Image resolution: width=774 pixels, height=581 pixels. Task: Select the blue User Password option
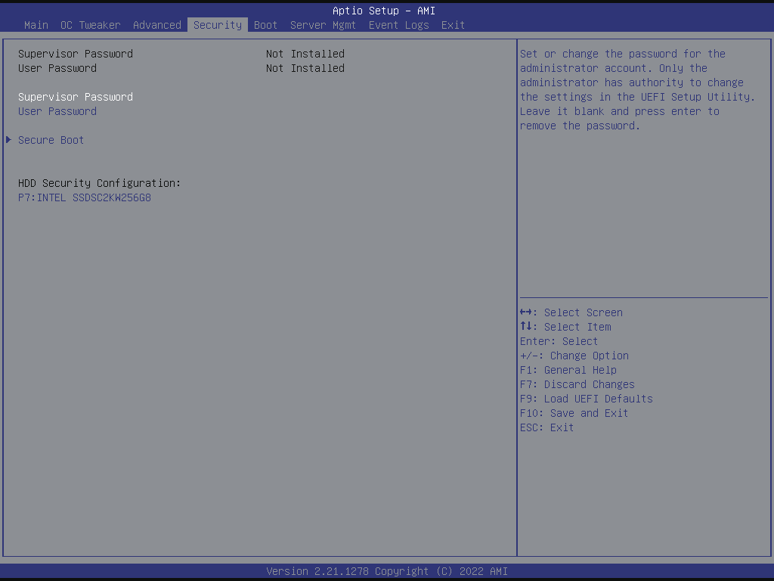(57, 111)
